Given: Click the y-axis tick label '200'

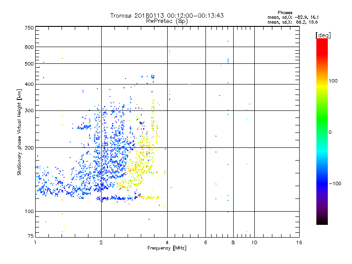Looking at the screenshot, I should (x=29, y=148).
